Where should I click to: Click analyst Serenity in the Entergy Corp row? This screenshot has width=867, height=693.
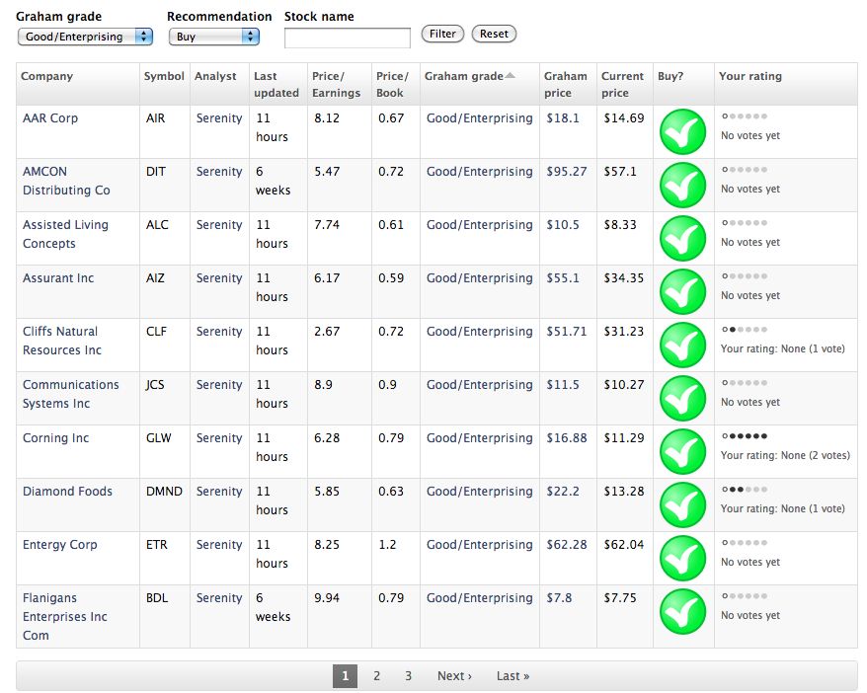[x=219, y=545]
